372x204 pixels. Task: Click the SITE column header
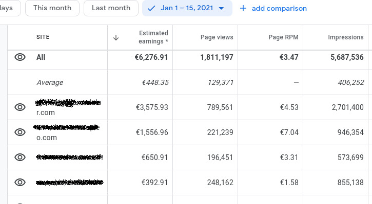coord(43,37)
